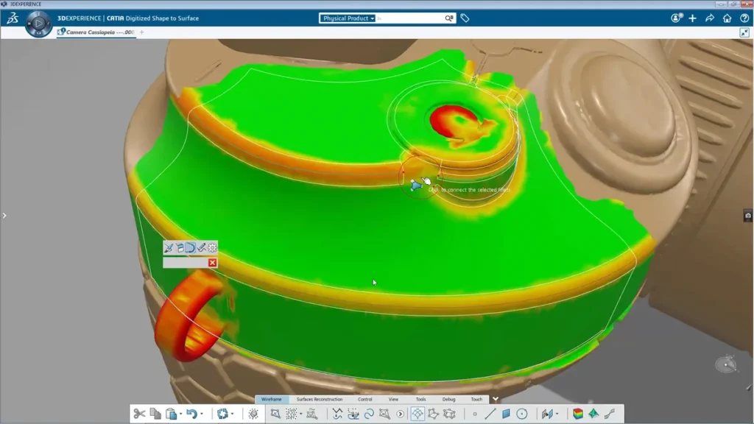Open the symmetry icon dropdown arrow

(557, 414)
